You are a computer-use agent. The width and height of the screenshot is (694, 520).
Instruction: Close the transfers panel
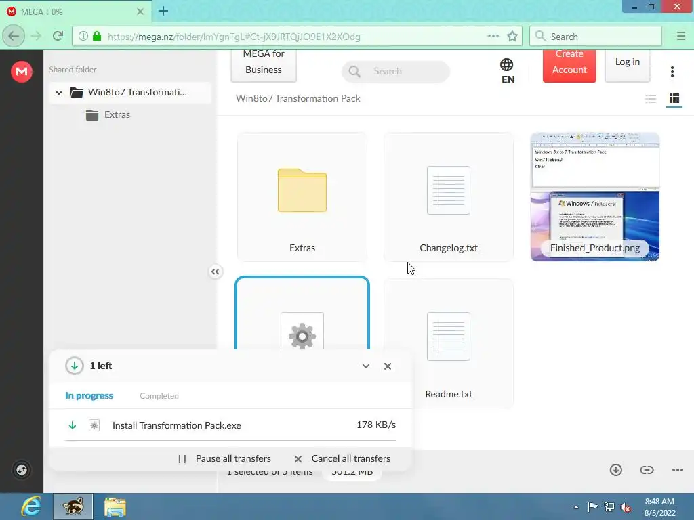point(388,366)
